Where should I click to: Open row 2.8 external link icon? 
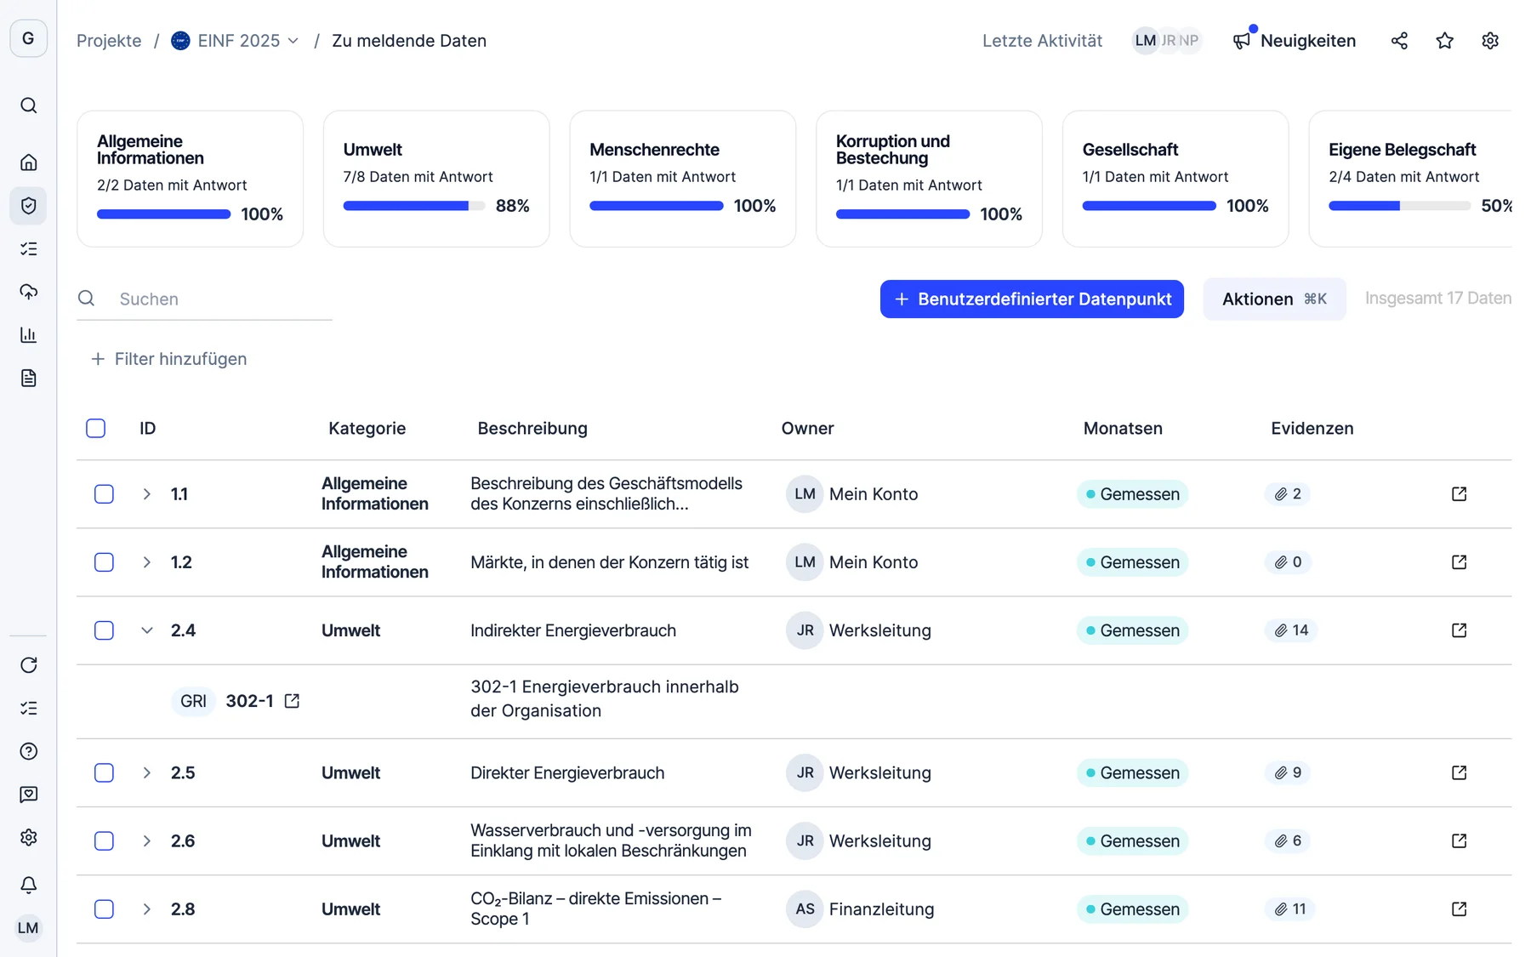pyautogui.click(x=1459, y=909)
